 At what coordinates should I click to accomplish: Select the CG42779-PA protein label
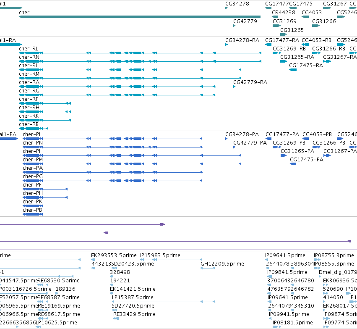(250, 143)
